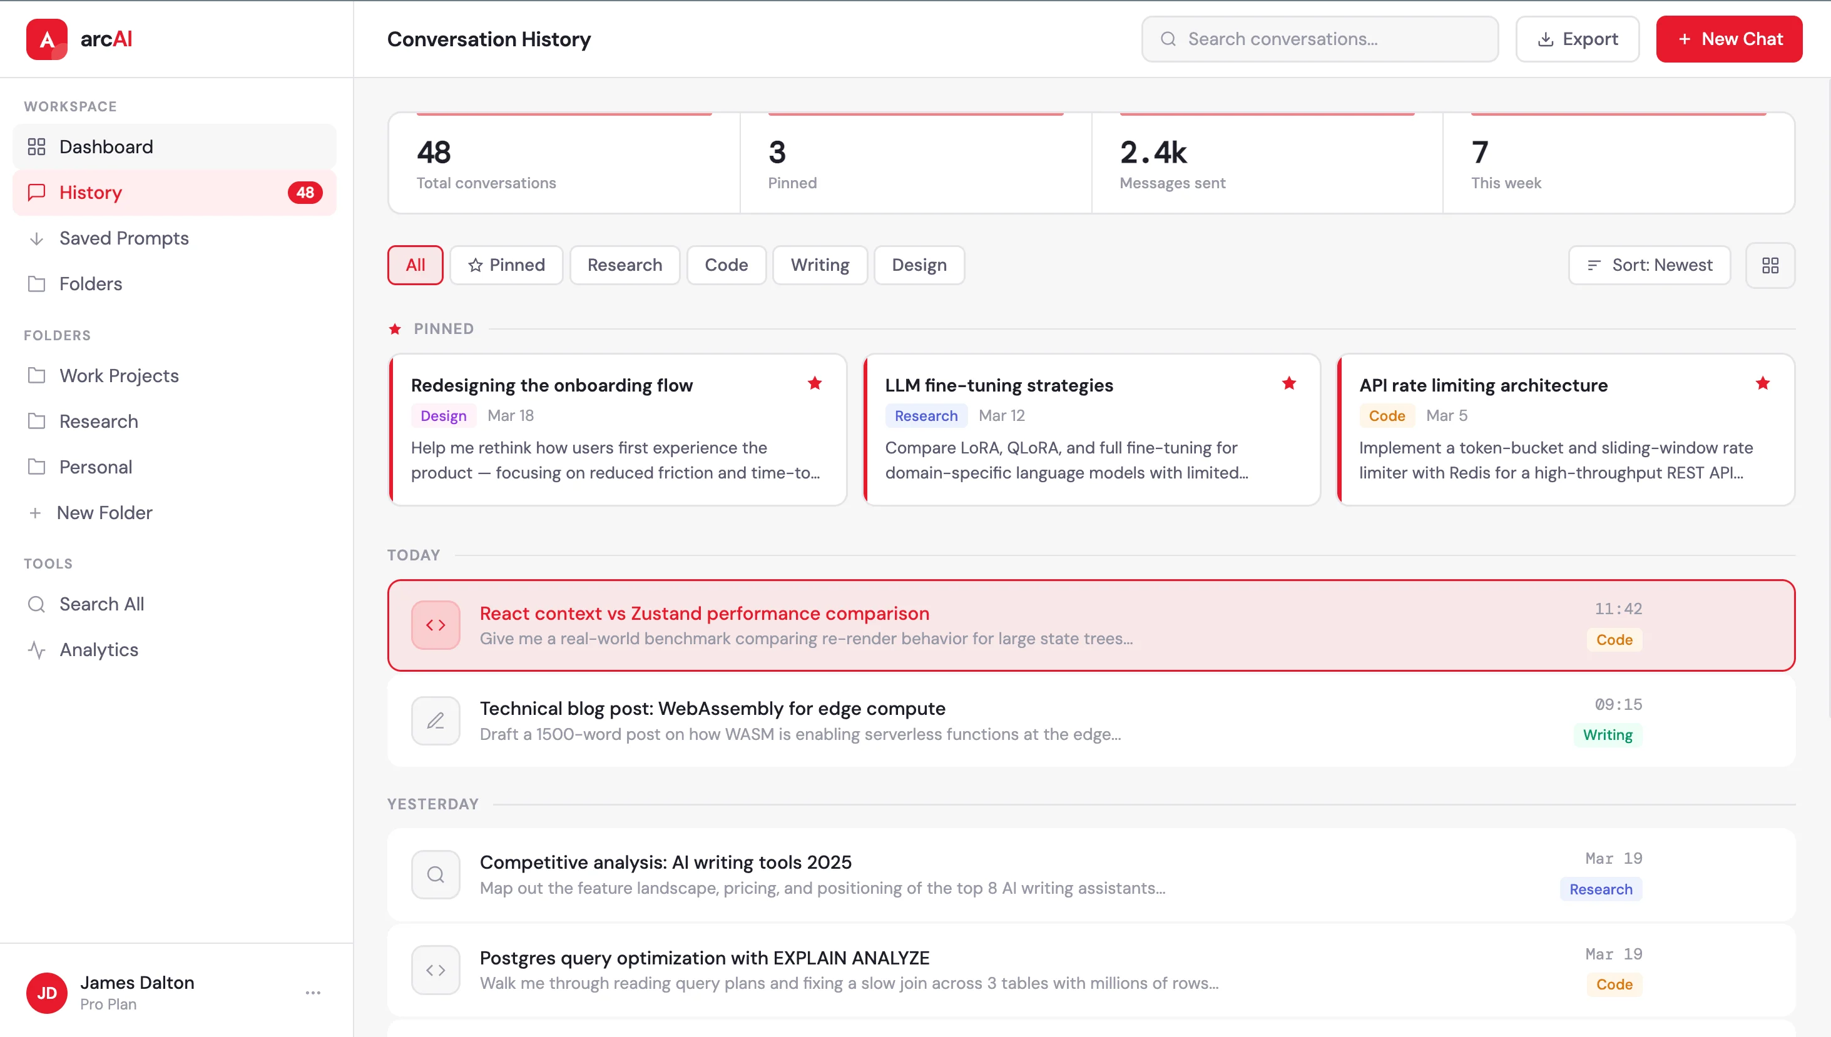Open the Research folder in sidebar

point(175,421)
